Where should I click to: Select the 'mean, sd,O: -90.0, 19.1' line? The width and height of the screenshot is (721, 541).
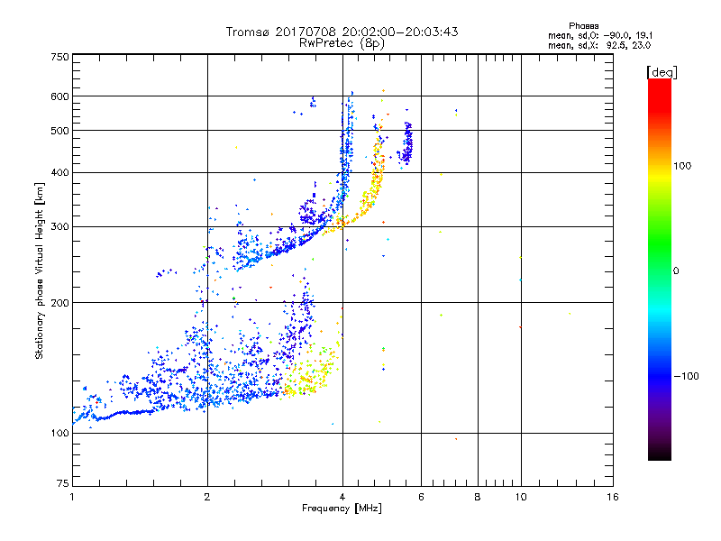click(x=600, y=35)
